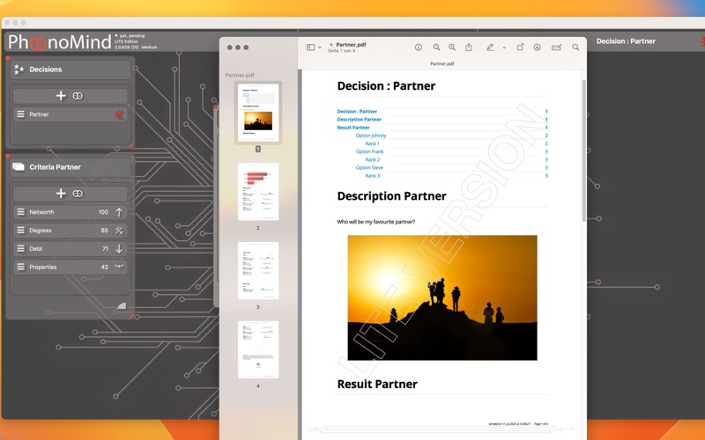Select the Networth criterion
The height and width of the screenshot is (440, 705).
click(70, 212)
